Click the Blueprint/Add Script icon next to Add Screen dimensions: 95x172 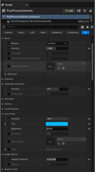tap(78, 11)
